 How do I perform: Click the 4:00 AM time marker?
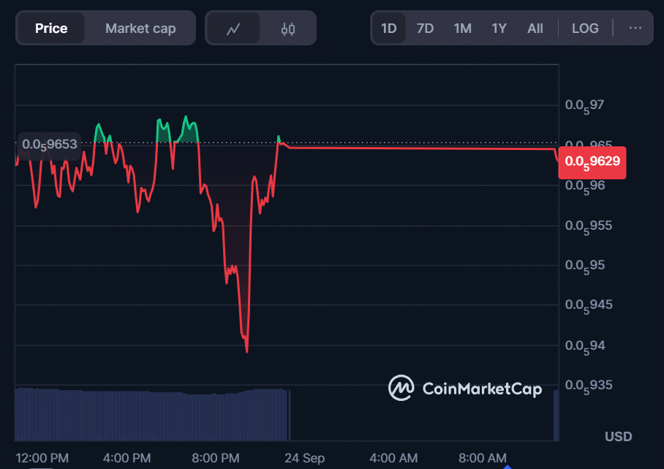click(393, 458)
